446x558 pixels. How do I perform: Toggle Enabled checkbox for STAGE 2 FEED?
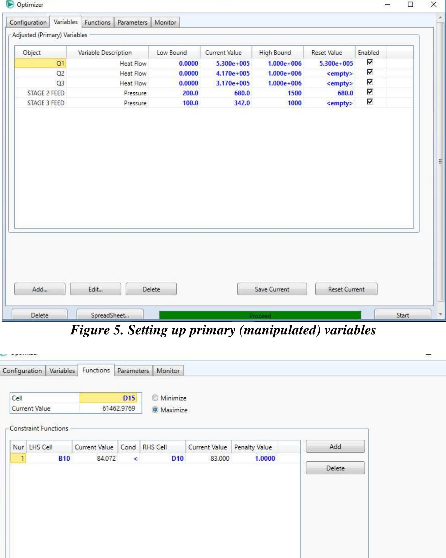point(370,92)
